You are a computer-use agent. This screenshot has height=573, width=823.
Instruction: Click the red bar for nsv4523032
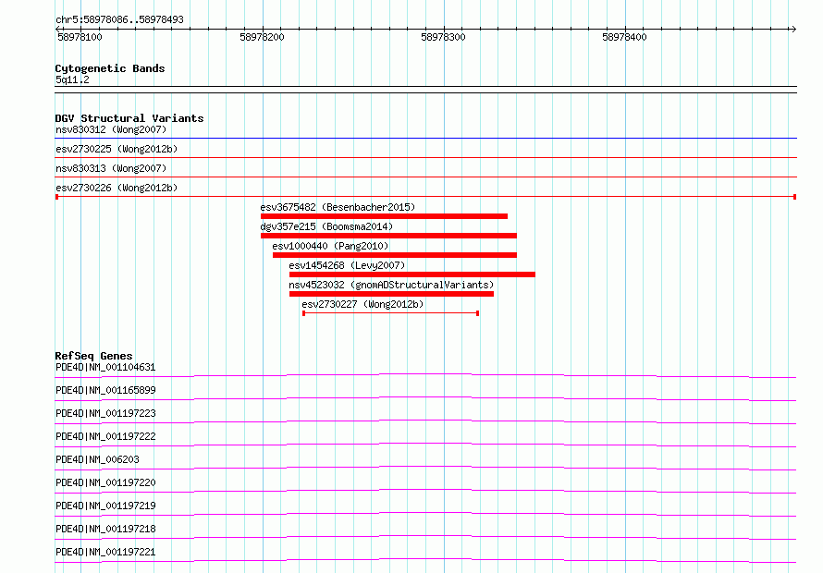click(391, 294)
